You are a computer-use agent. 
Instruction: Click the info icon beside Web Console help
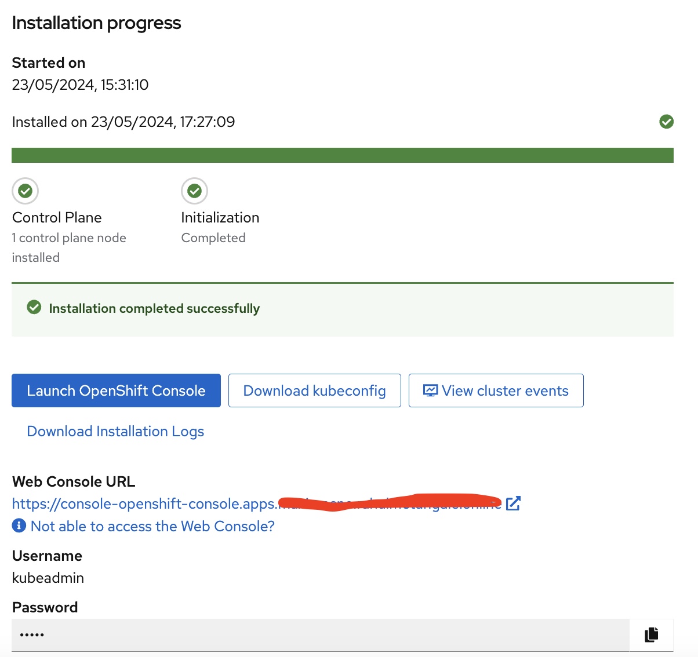click(19, 525)
